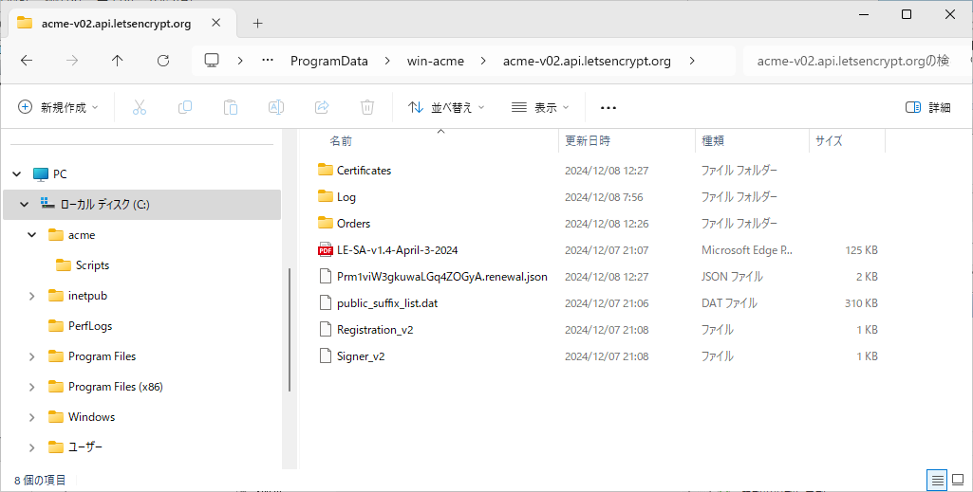The width and height of the screenshot is (973, 492).
Task: Select file name public_suffix_list.dat
Action: 387,303
